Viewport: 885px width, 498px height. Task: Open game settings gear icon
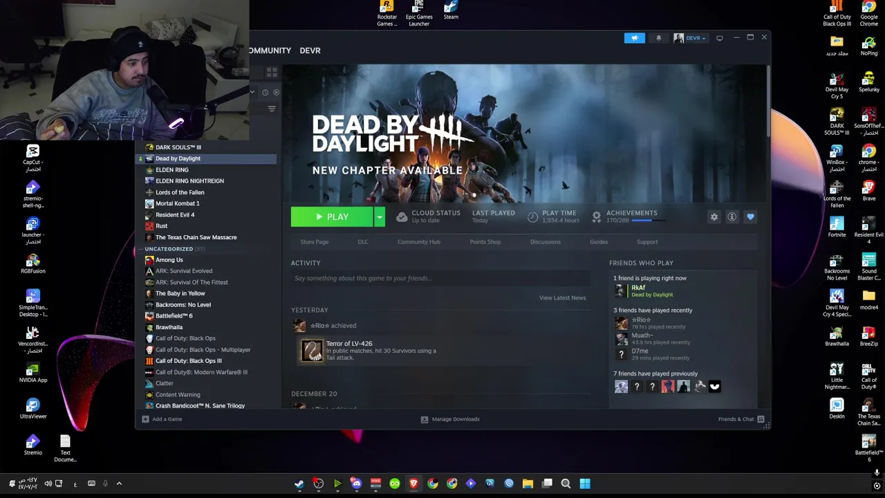pos(714,217)
